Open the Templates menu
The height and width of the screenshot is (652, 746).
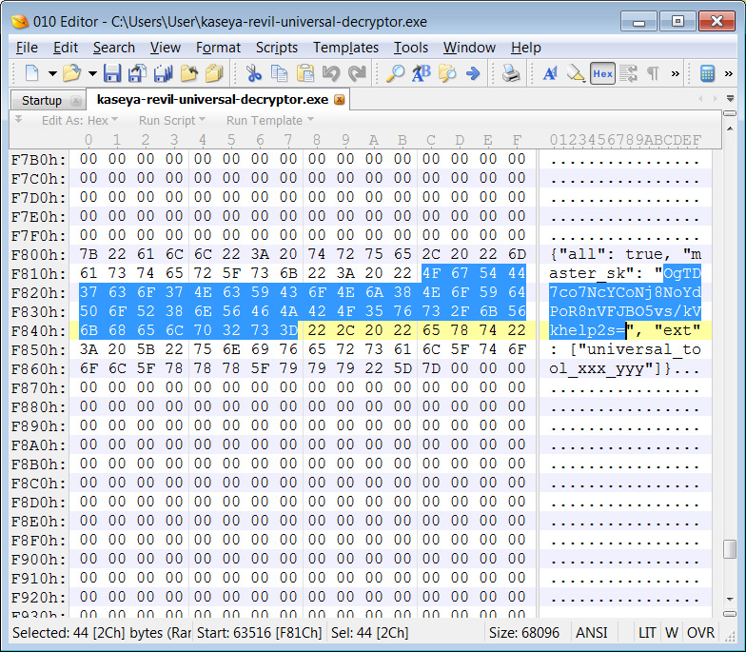345,48
